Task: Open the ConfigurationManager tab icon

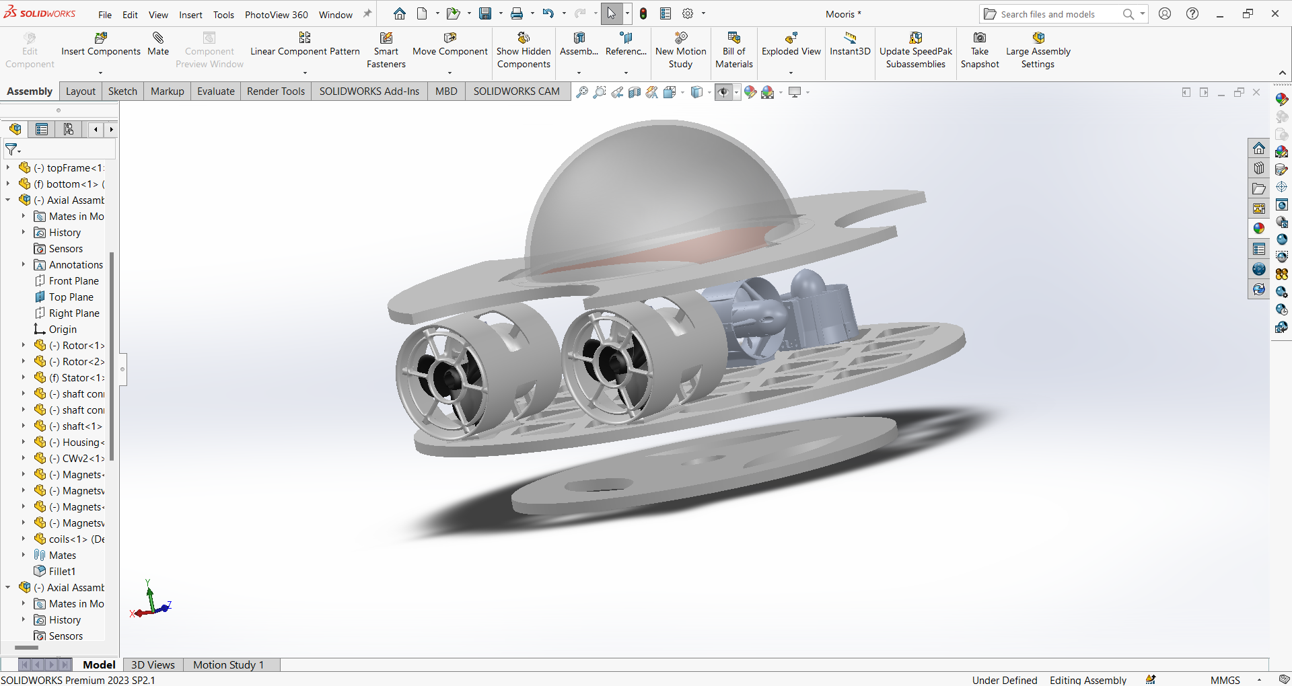Action: pyautogui.click(x=68, y=129)
